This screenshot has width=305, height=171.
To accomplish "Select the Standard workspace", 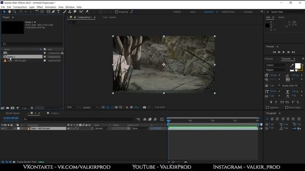I will pyautogui.click(x=209, y=12).
